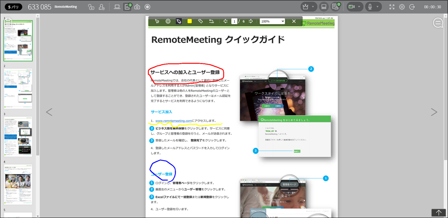Open the 100% zoom level dropdown
448x218 pixels.
click(x=272, y=21)
